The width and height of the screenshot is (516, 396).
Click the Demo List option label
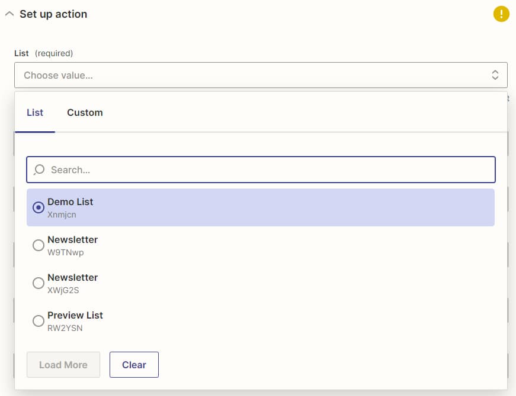[70, 202]
